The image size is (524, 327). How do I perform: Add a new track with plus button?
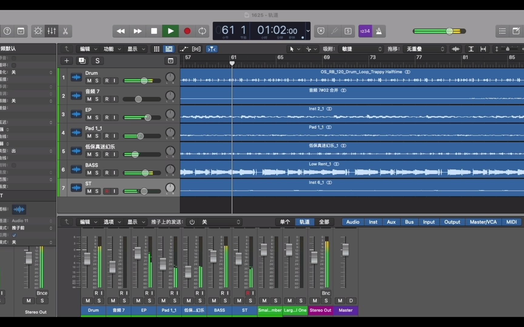67,61
